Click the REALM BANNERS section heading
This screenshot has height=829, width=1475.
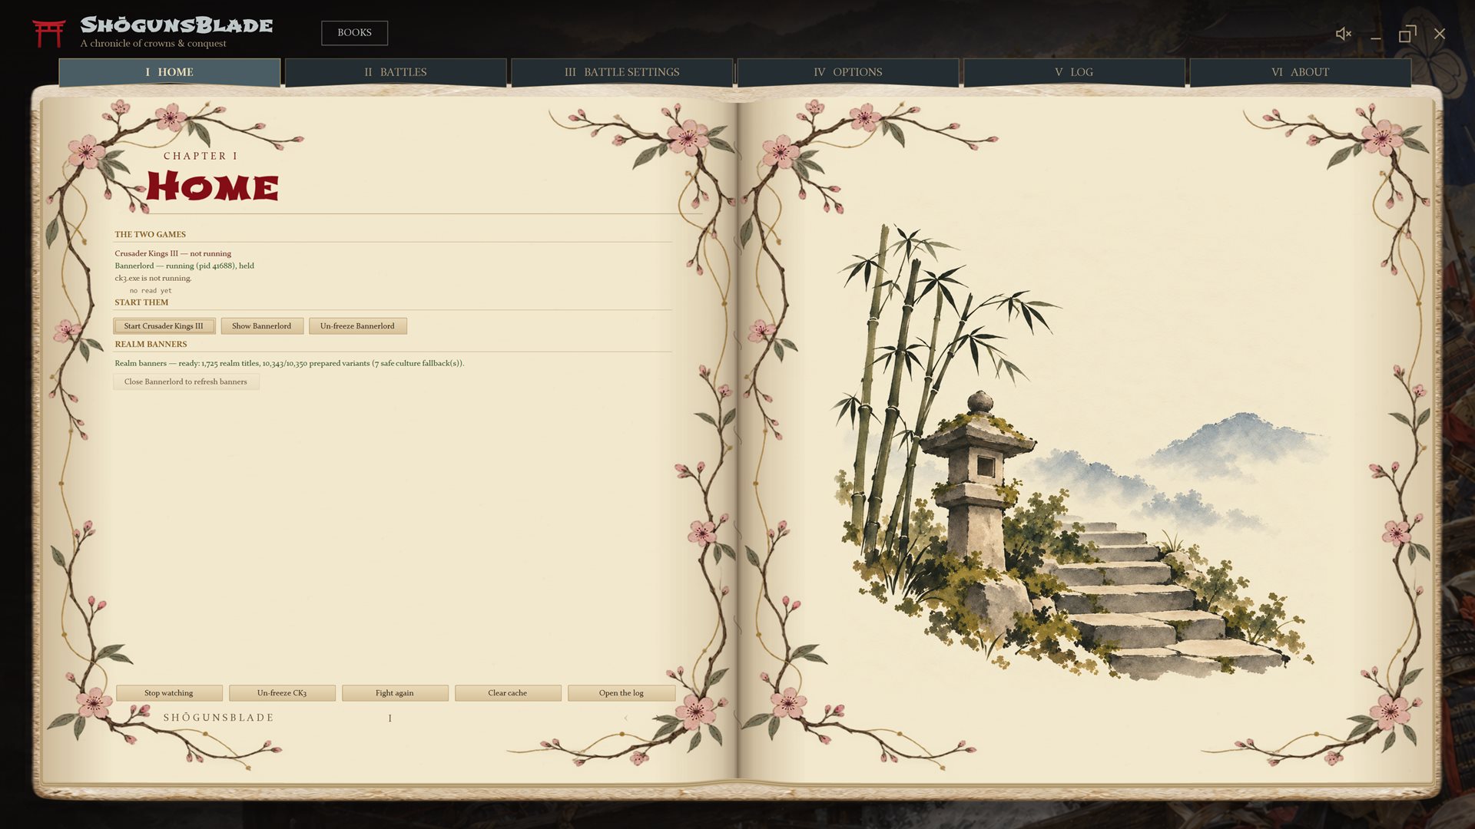[151, 344]
